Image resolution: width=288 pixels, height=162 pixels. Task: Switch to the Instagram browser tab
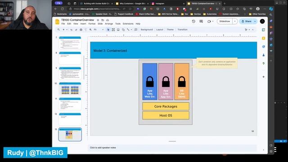point(168,4)
